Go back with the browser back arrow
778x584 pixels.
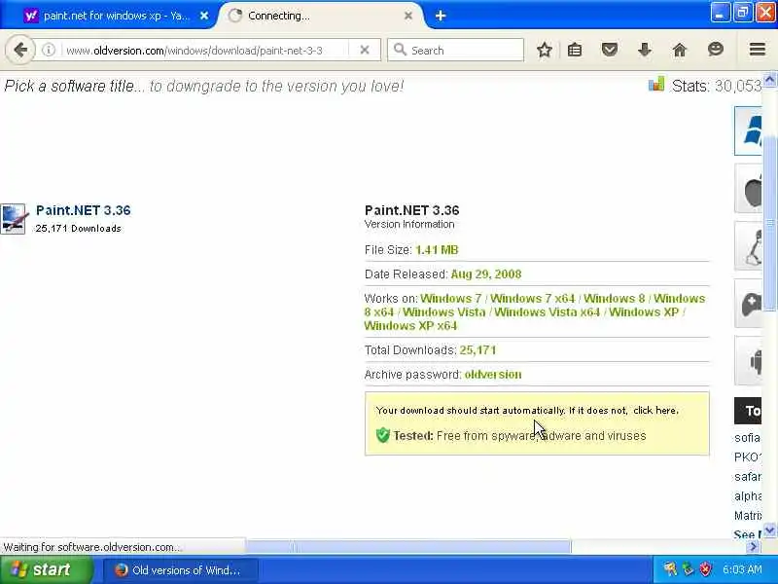20,50
